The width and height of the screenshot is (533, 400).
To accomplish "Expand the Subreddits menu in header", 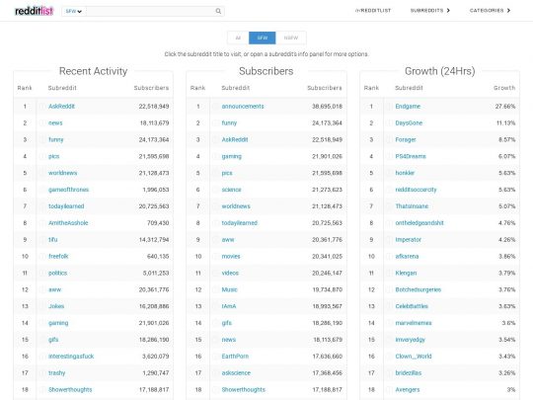I will (430, 11).
